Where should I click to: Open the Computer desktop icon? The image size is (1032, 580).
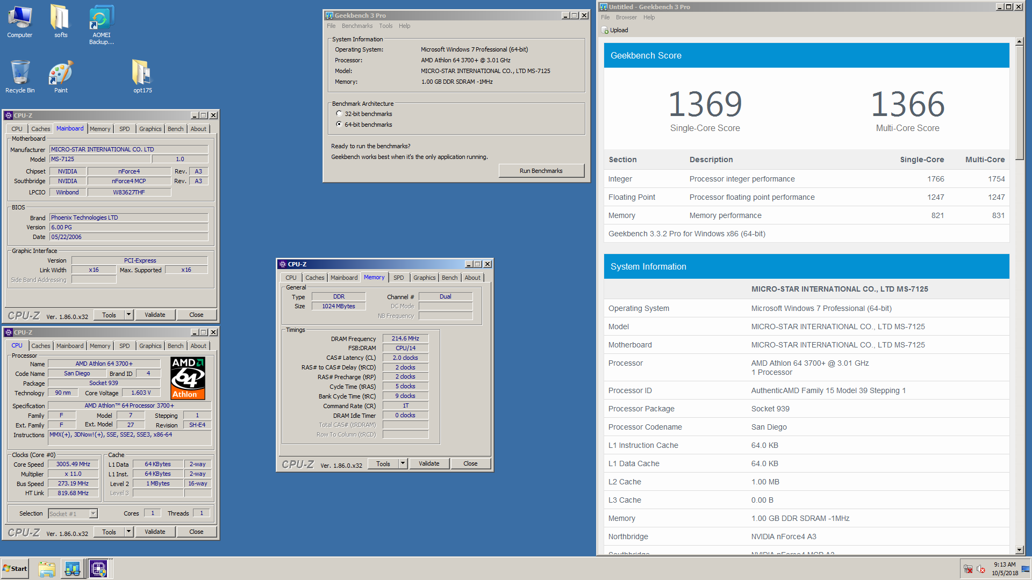pyautogui.click(x=20, y=21)
